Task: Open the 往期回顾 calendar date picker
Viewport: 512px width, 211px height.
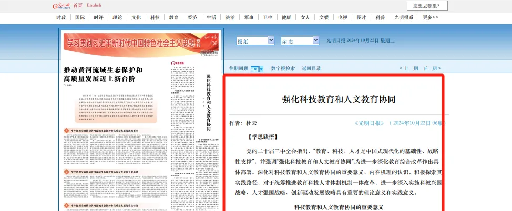Action: [x=257, y=68]
